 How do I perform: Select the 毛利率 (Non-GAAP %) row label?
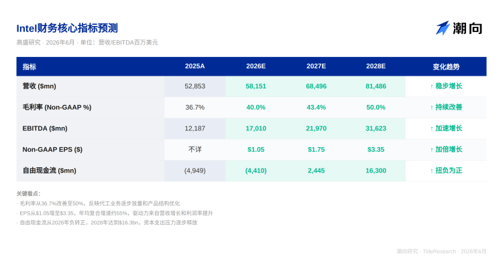[57, 107]
